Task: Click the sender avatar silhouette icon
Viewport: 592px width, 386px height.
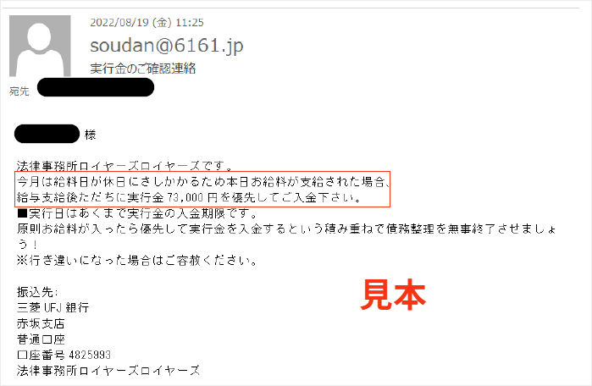Action: 40,46
